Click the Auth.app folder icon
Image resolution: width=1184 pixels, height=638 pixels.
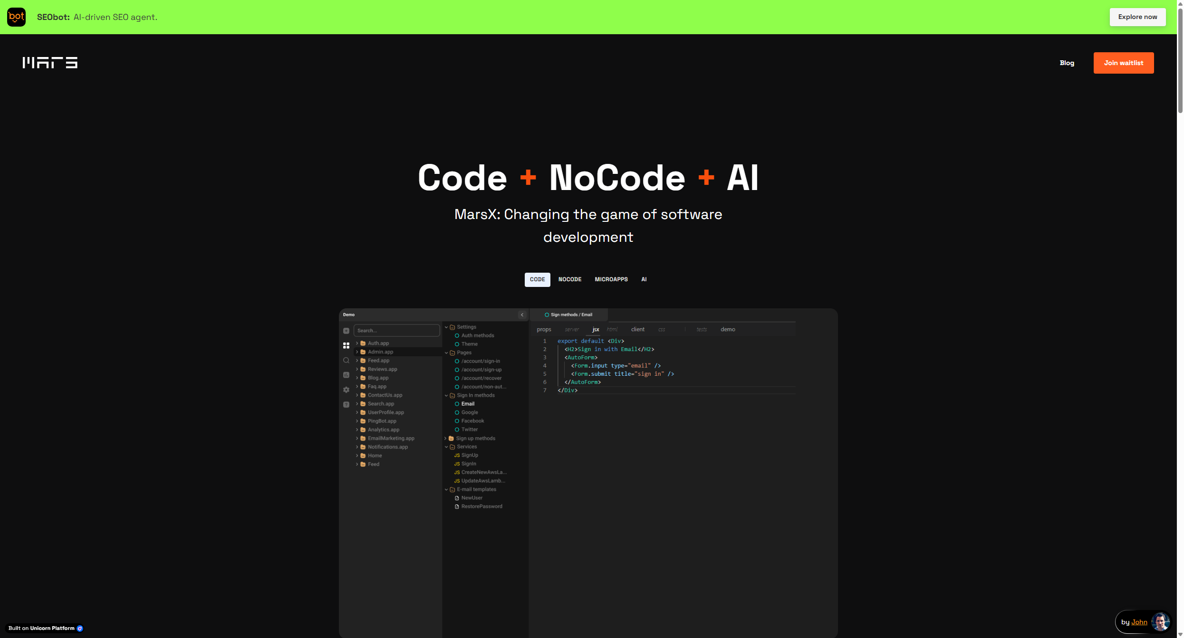pos(363,343)
